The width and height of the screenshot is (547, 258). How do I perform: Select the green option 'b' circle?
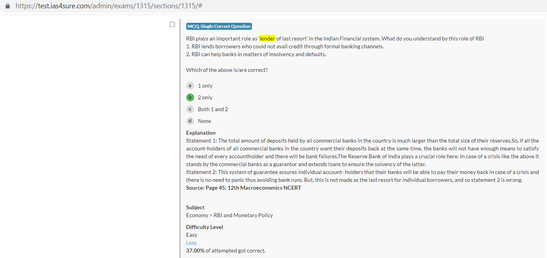tap(190, 97)
